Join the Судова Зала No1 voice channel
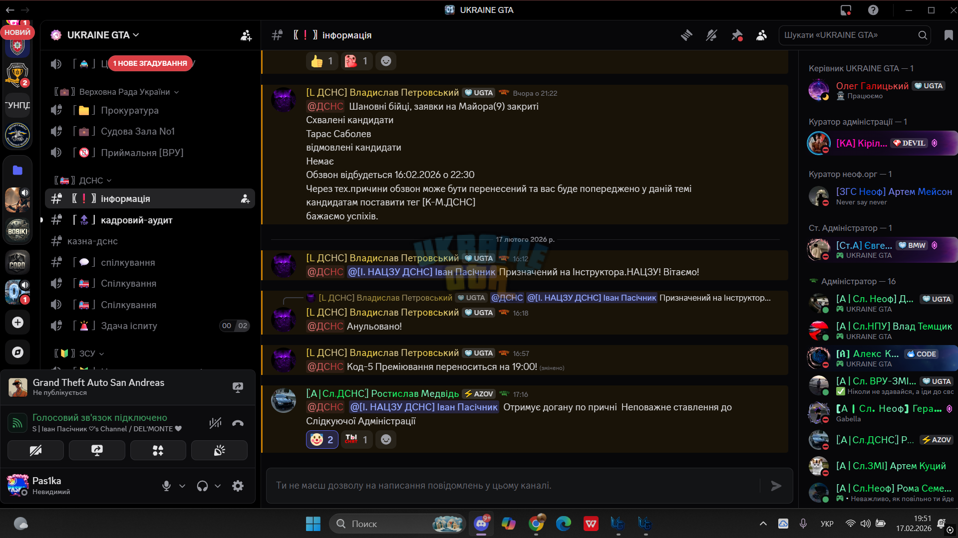This screenshot has height=538, width=958. [150, 131]
